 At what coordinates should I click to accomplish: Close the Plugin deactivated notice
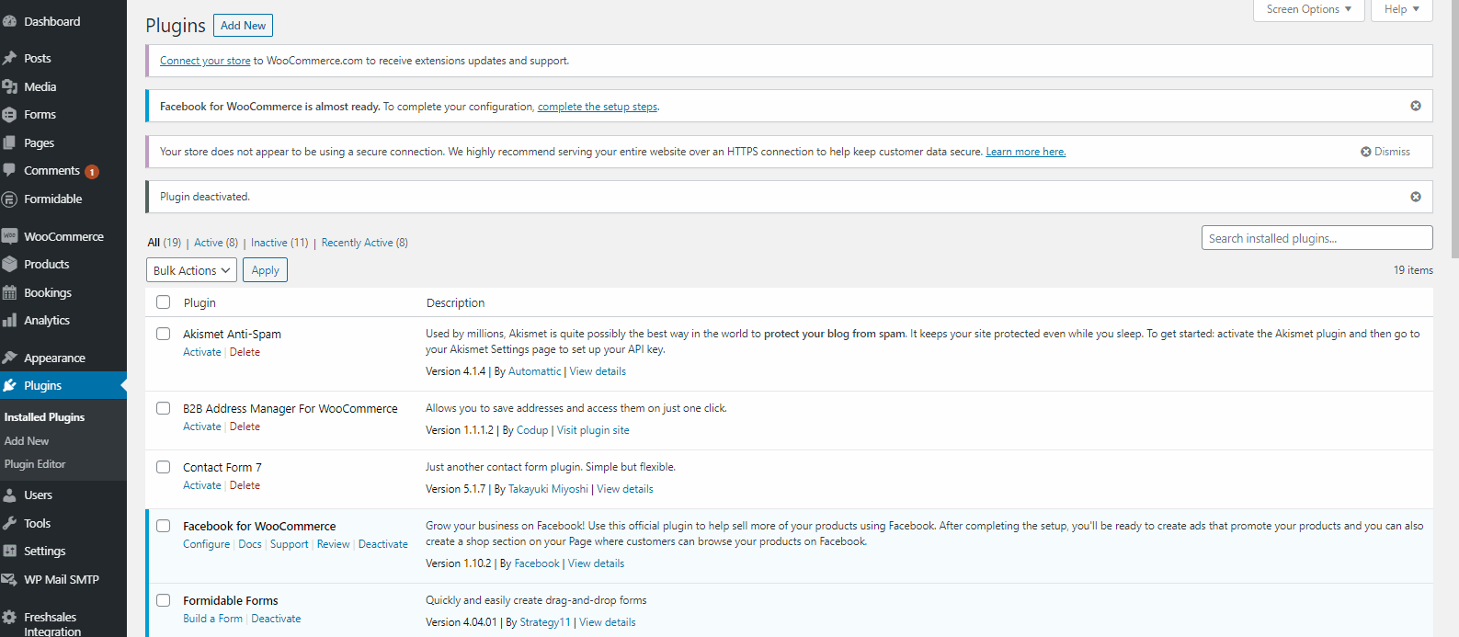[1416, 197]
